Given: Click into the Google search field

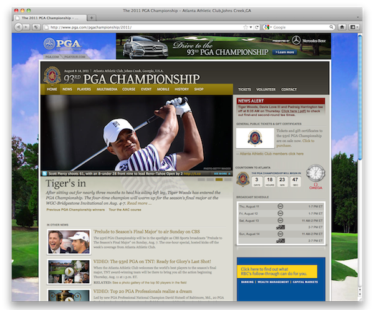Looking at the screenshot, I should tap(300, 27).
